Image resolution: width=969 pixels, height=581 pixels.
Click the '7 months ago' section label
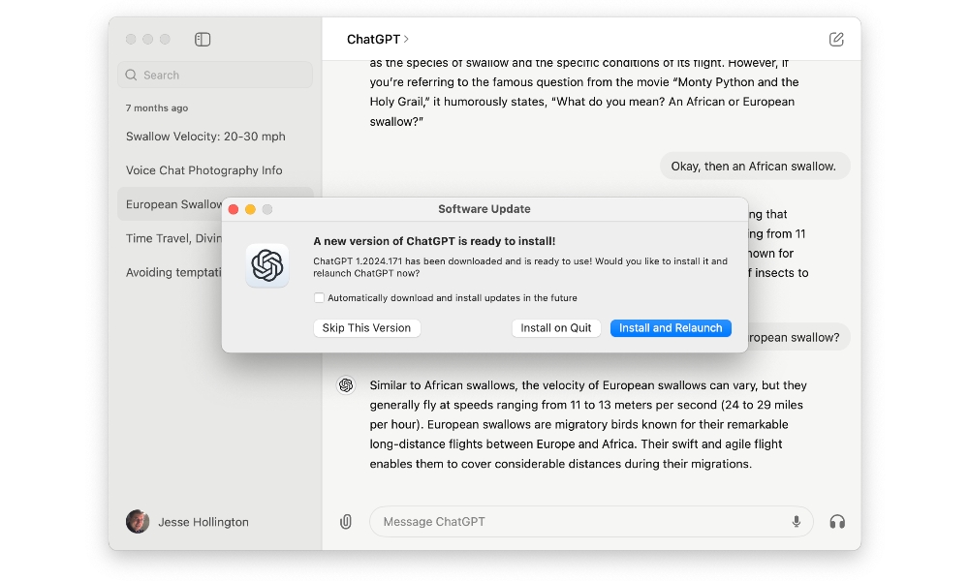(x=157, y=108)
